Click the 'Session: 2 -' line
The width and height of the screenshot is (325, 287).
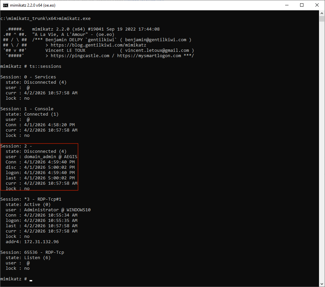pos(16,146)
